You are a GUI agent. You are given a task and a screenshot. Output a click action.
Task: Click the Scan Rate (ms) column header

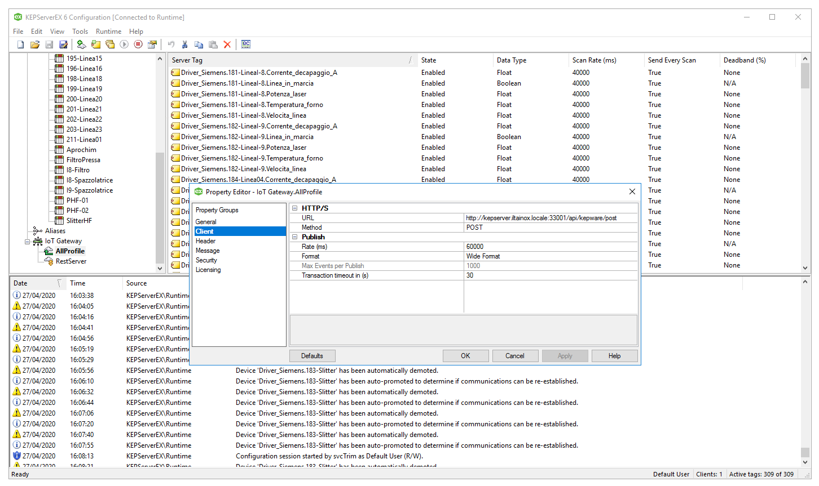pyautogui.click(x=605, y=60)
